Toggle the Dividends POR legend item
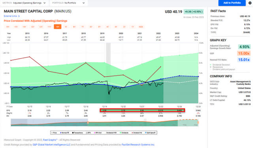The width and height of the screenshot is (253, 148). [111, 133]
